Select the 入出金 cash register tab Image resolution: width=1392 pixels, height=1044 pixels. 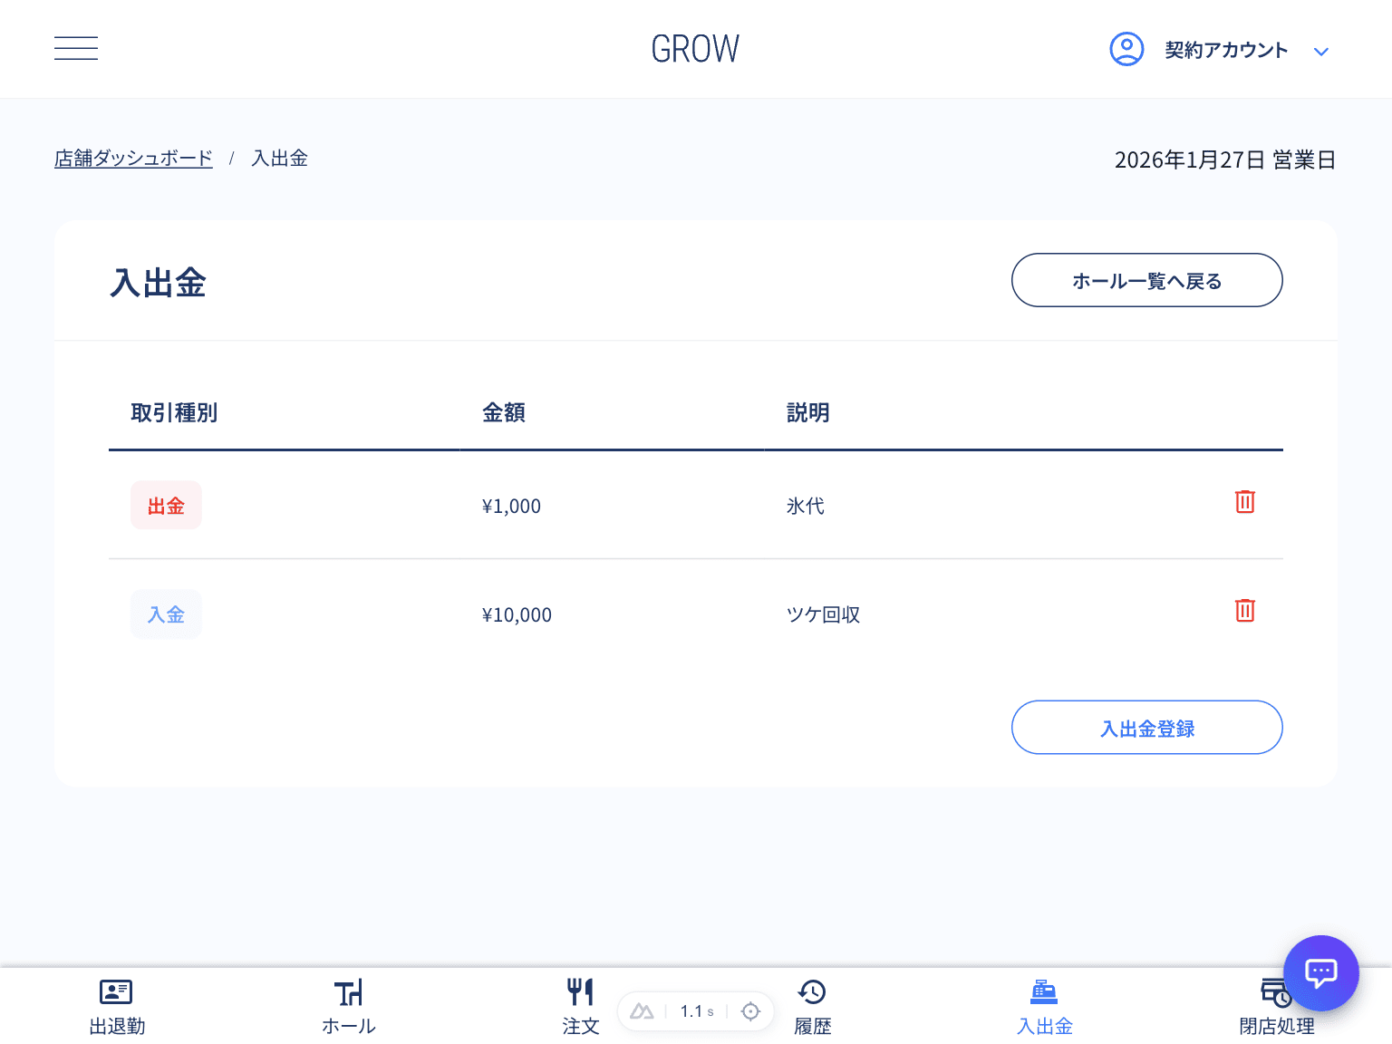point(1044,1007)
